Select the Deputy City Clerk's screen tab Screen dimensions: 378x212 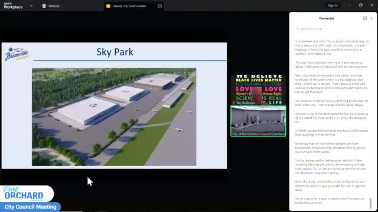click(x=134, y=6)
